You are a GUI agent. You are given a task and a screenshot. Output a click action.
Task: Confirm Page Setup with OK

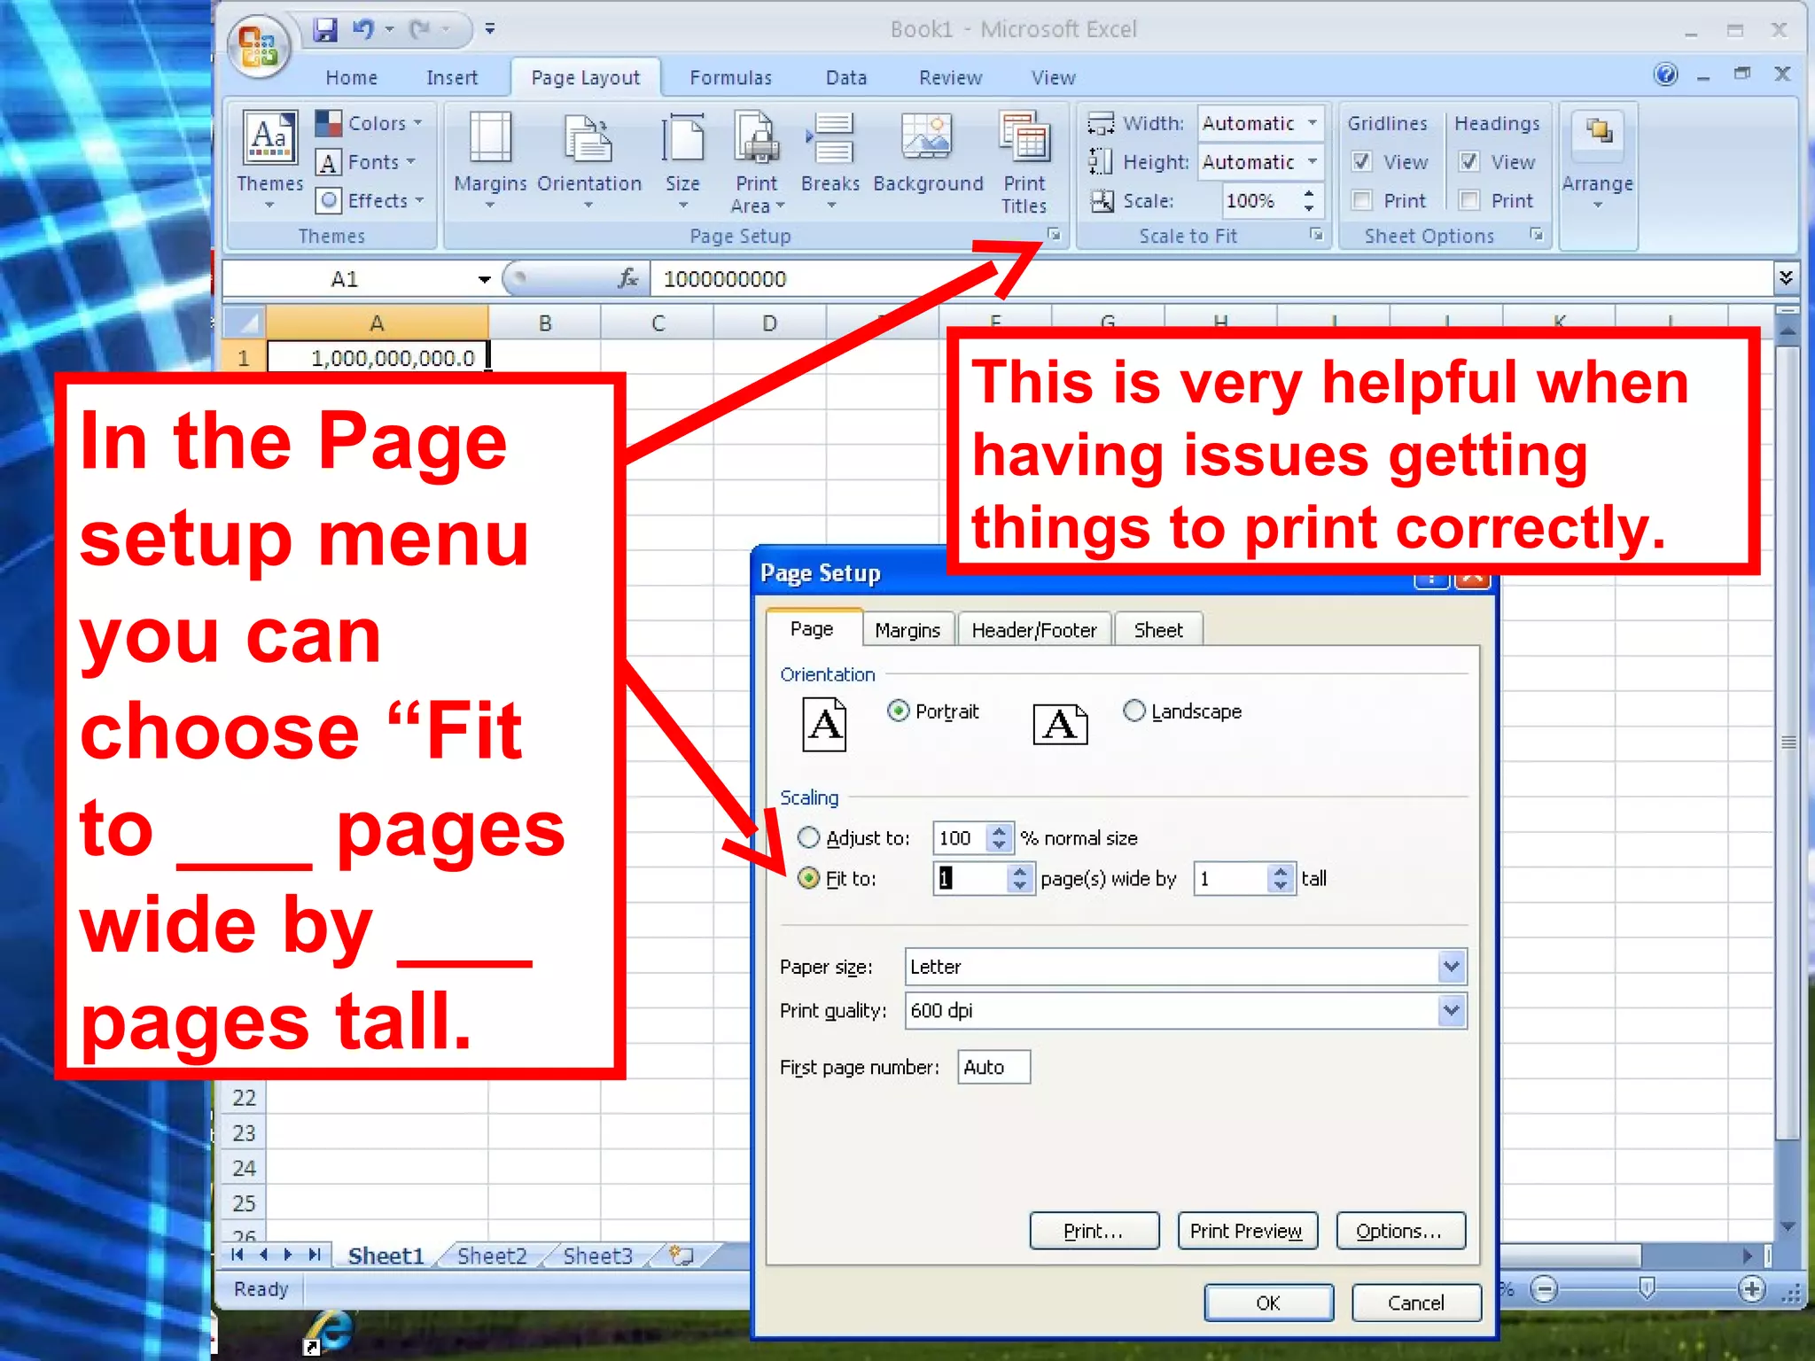pos(1268,1303)
